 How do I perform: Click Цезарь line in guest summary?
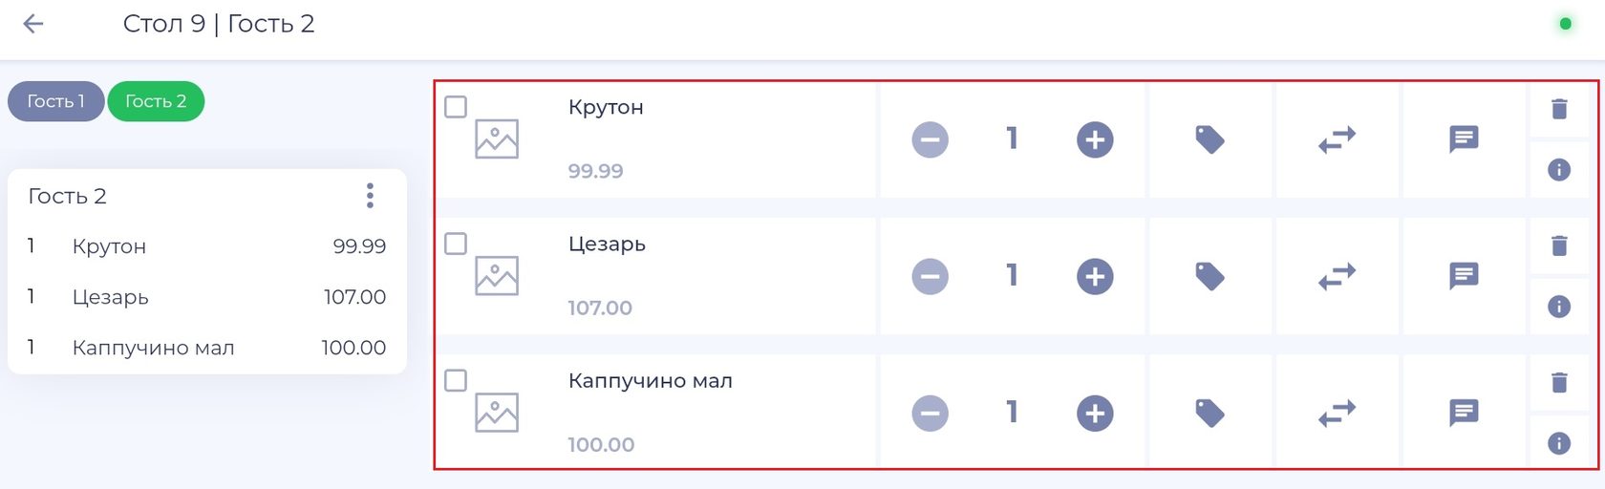coord(206,297)
